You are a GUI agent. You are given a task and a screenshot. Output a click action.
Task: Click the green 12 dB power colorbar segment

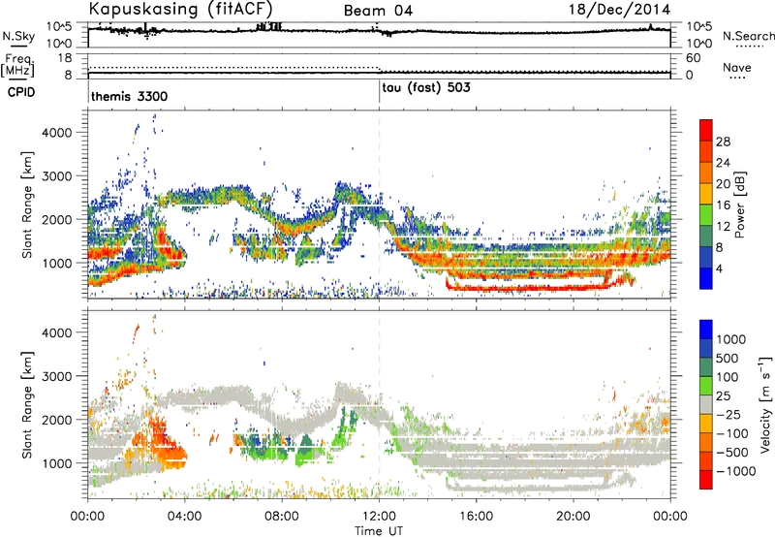point(706,215)
